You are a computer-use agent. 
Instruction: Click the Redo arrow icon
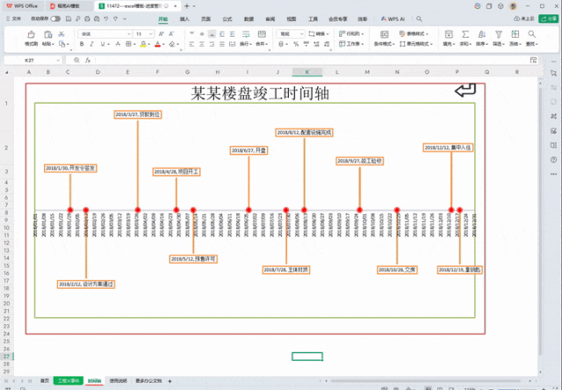point(115,18)
